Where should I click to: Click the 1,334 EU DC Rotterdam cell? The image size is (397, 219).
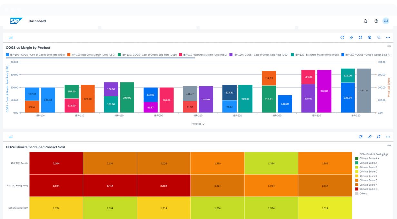coord(110,208)
